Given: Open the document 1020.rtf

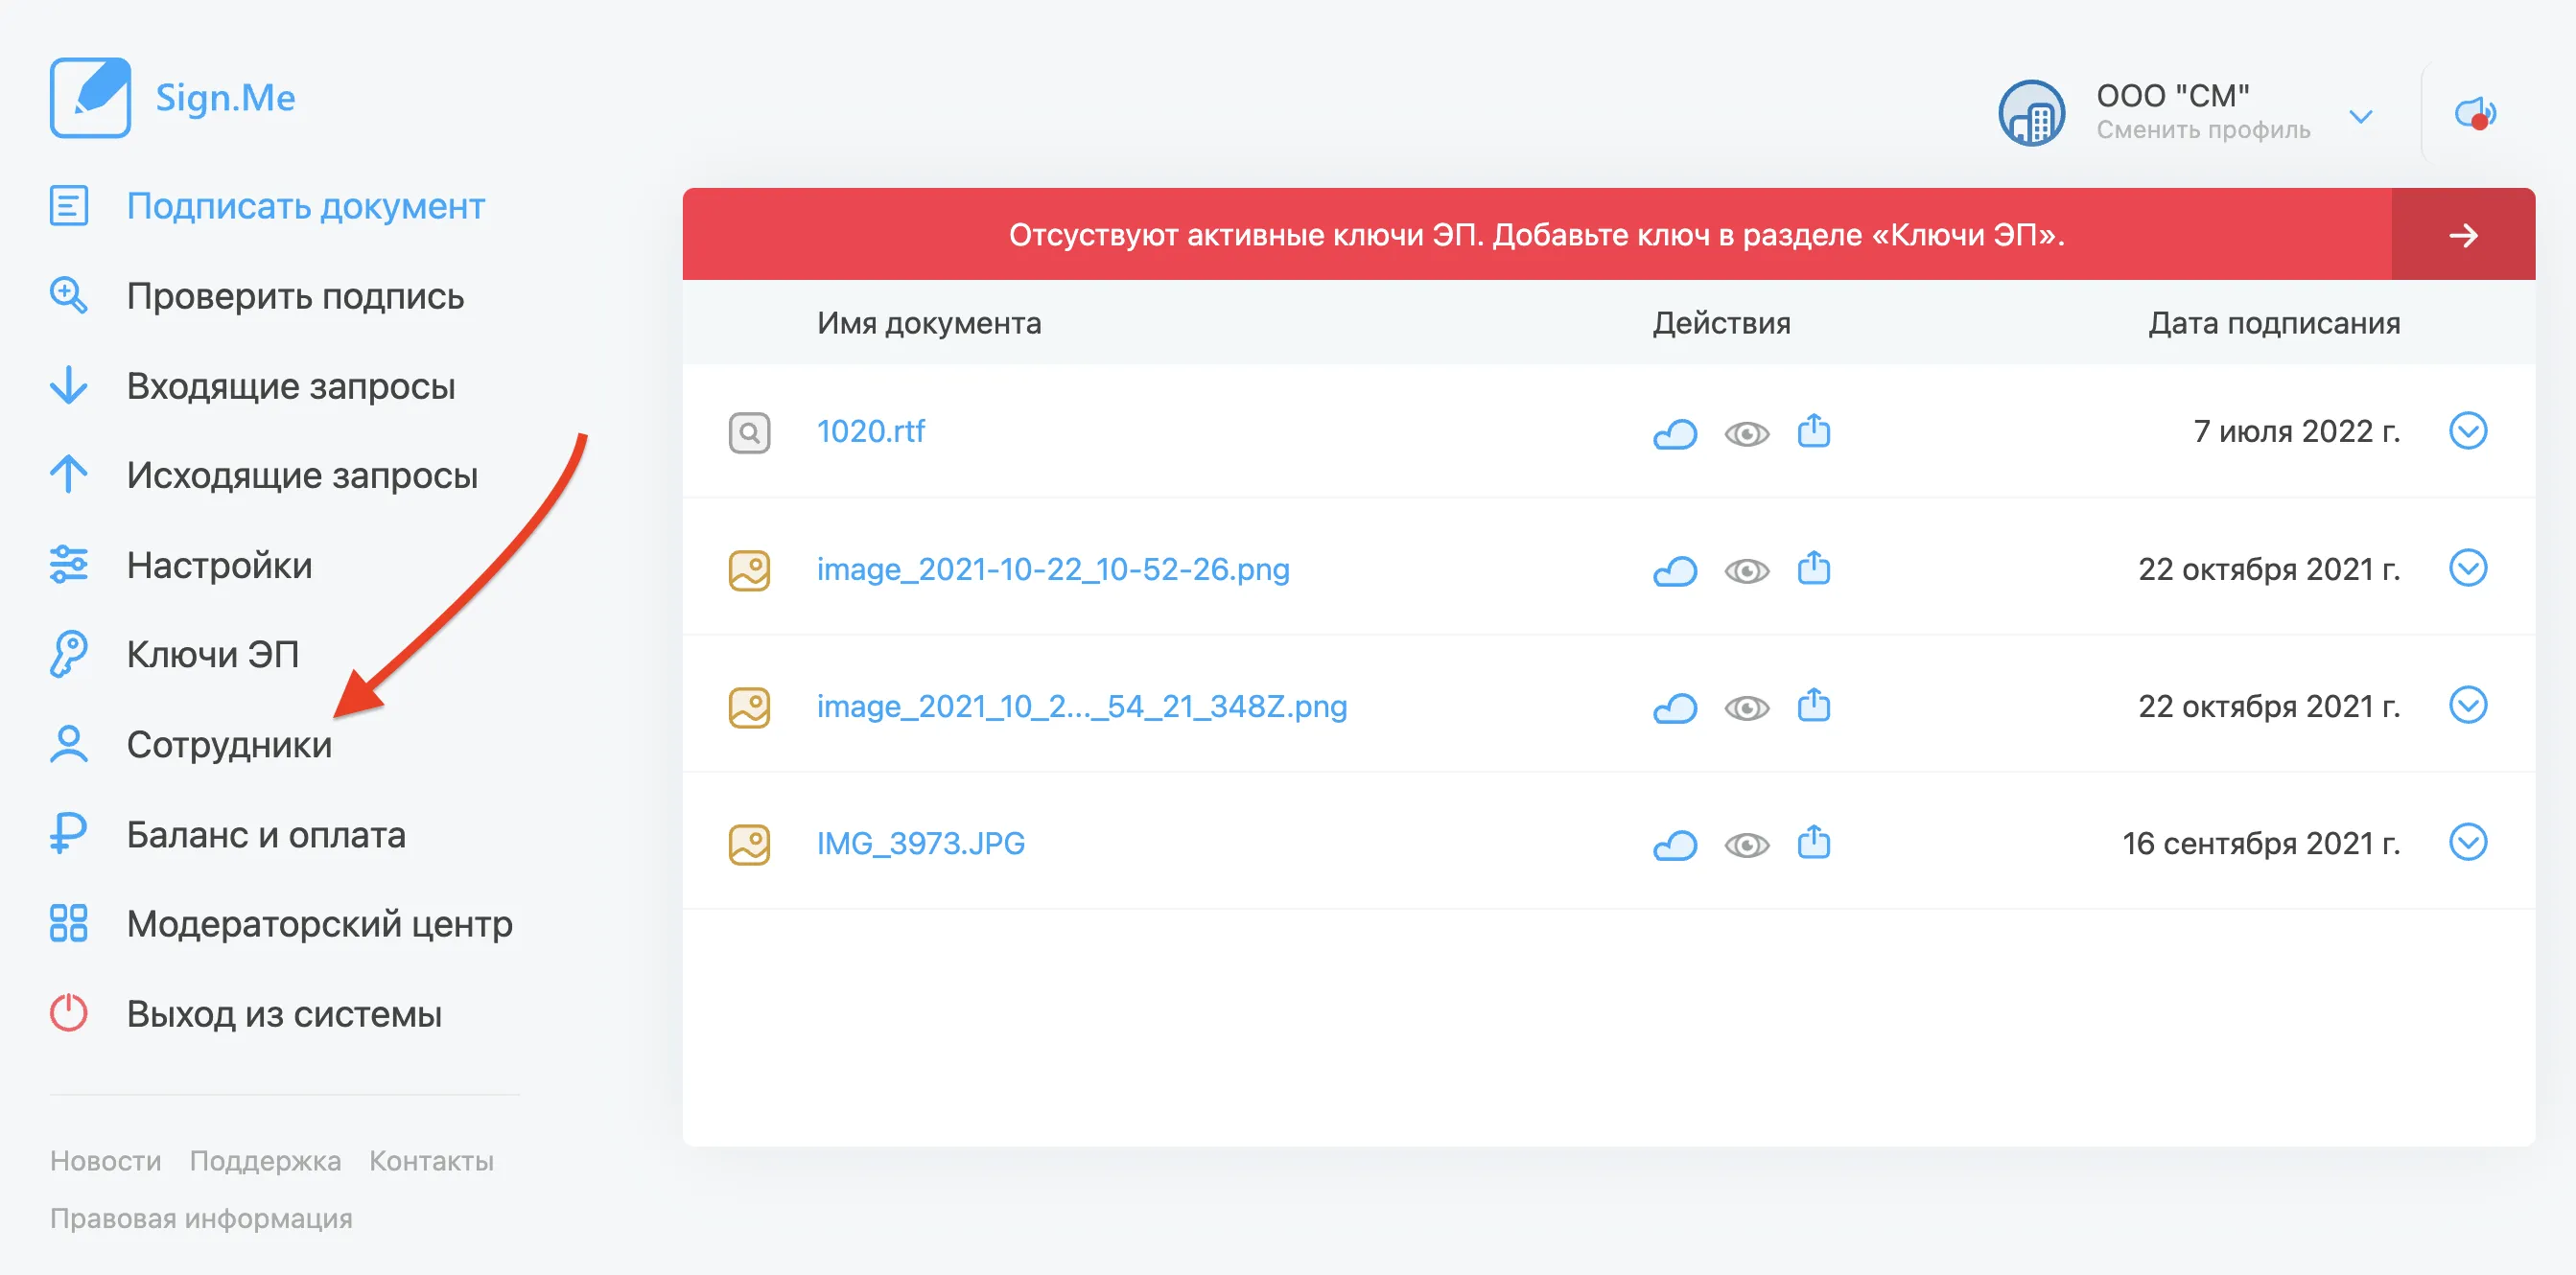Looking at the screenshot, I should [870, 430].
